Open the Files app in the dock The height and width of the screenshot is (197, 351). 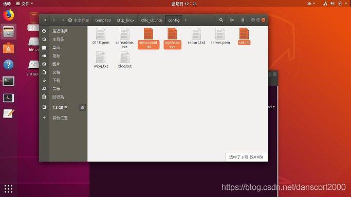point(9,32)
